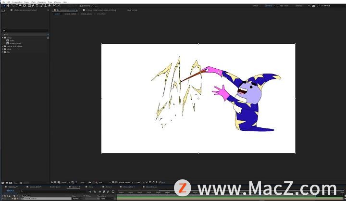Select the Type tool

pos(37,5)
